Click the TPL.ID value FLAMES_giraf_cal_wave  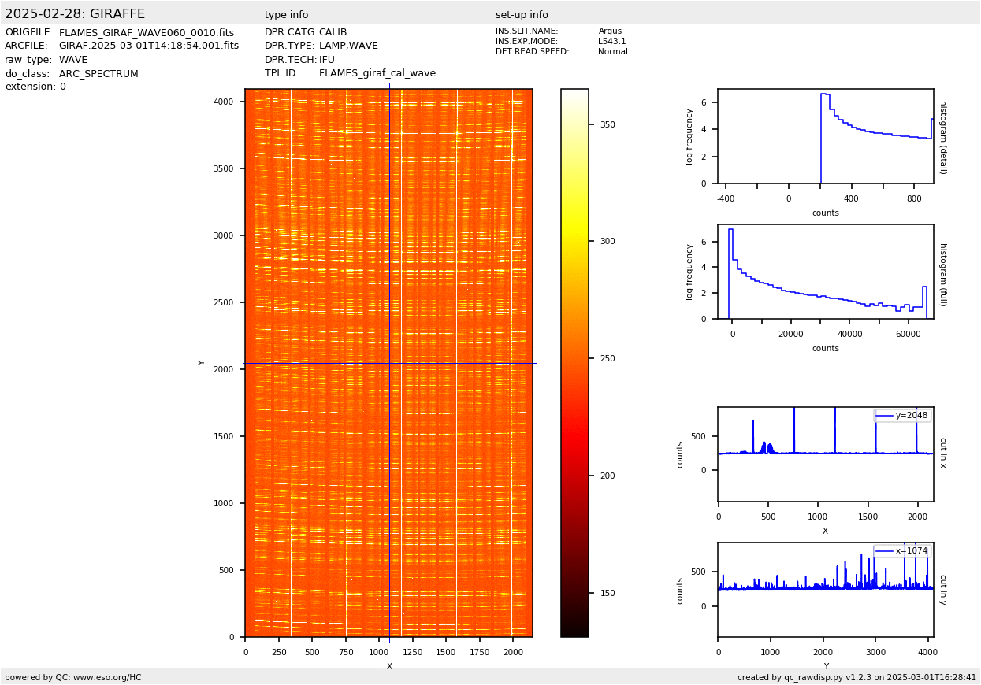coord(377,73)
